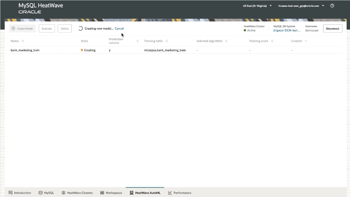Click the Performance chart tab icon
The width and height of the screenshot is (350, 197).
click(x=170, y=193)
